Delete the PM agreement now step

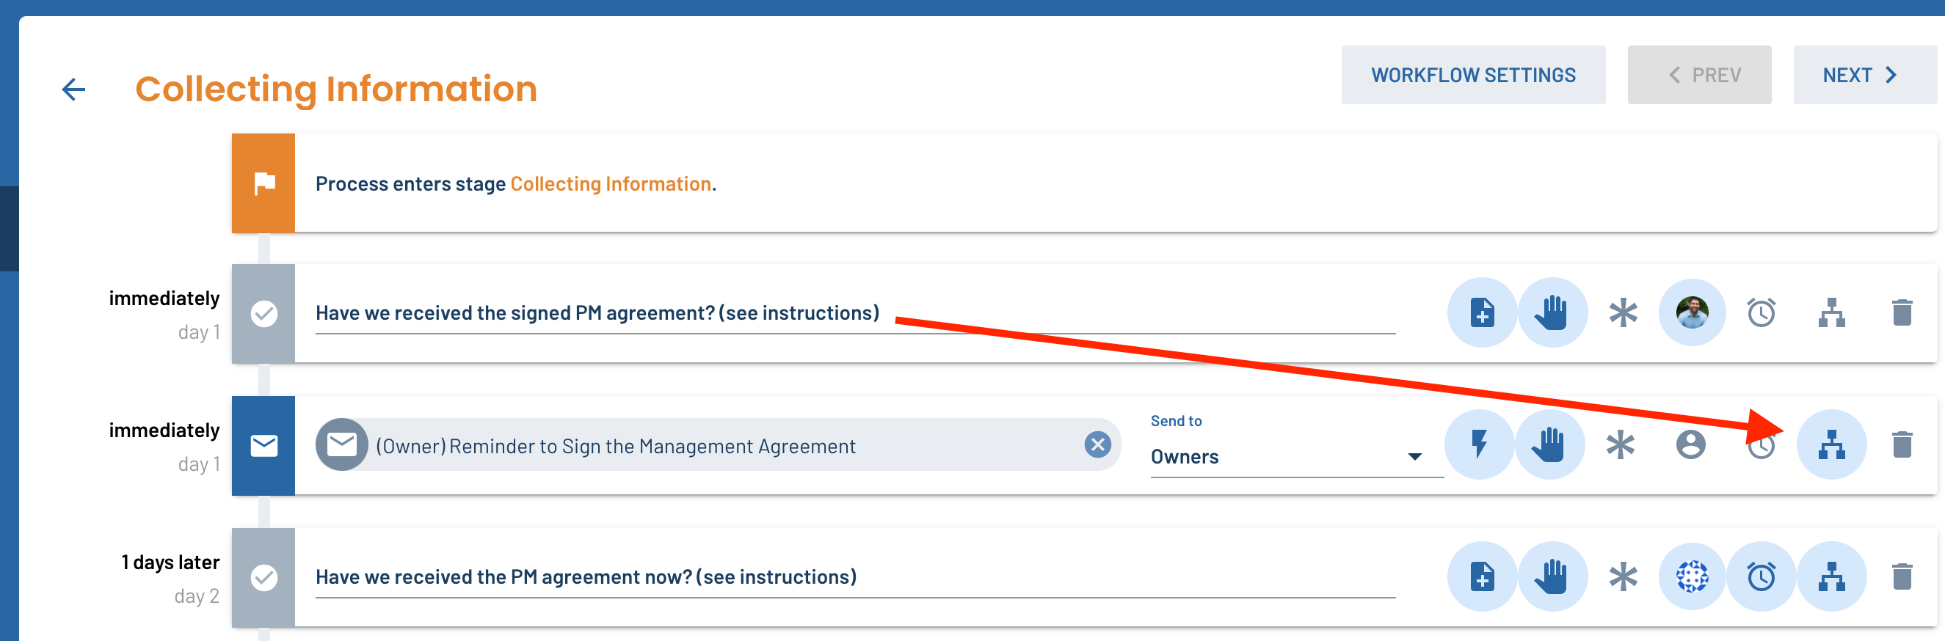point(1902,576)
